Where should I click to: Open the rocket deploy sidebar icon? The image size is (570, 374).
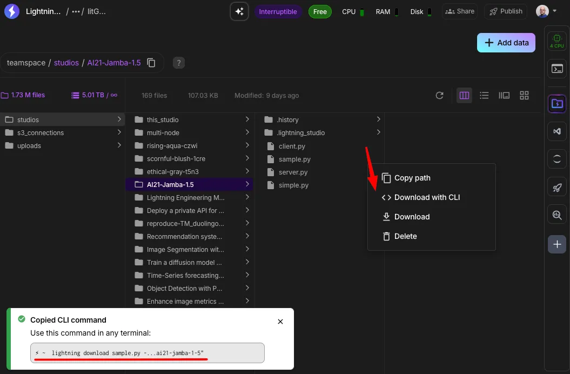(557, 188)
